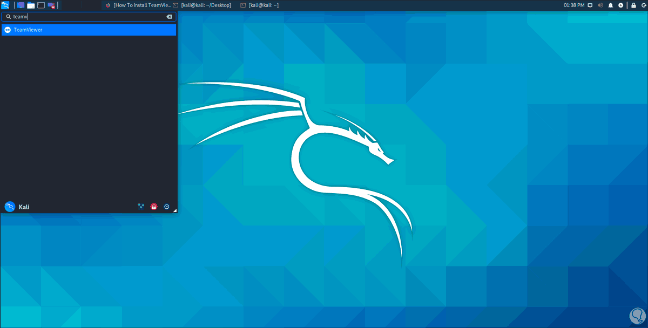Click the Kali user avatar in the menu

9,207
